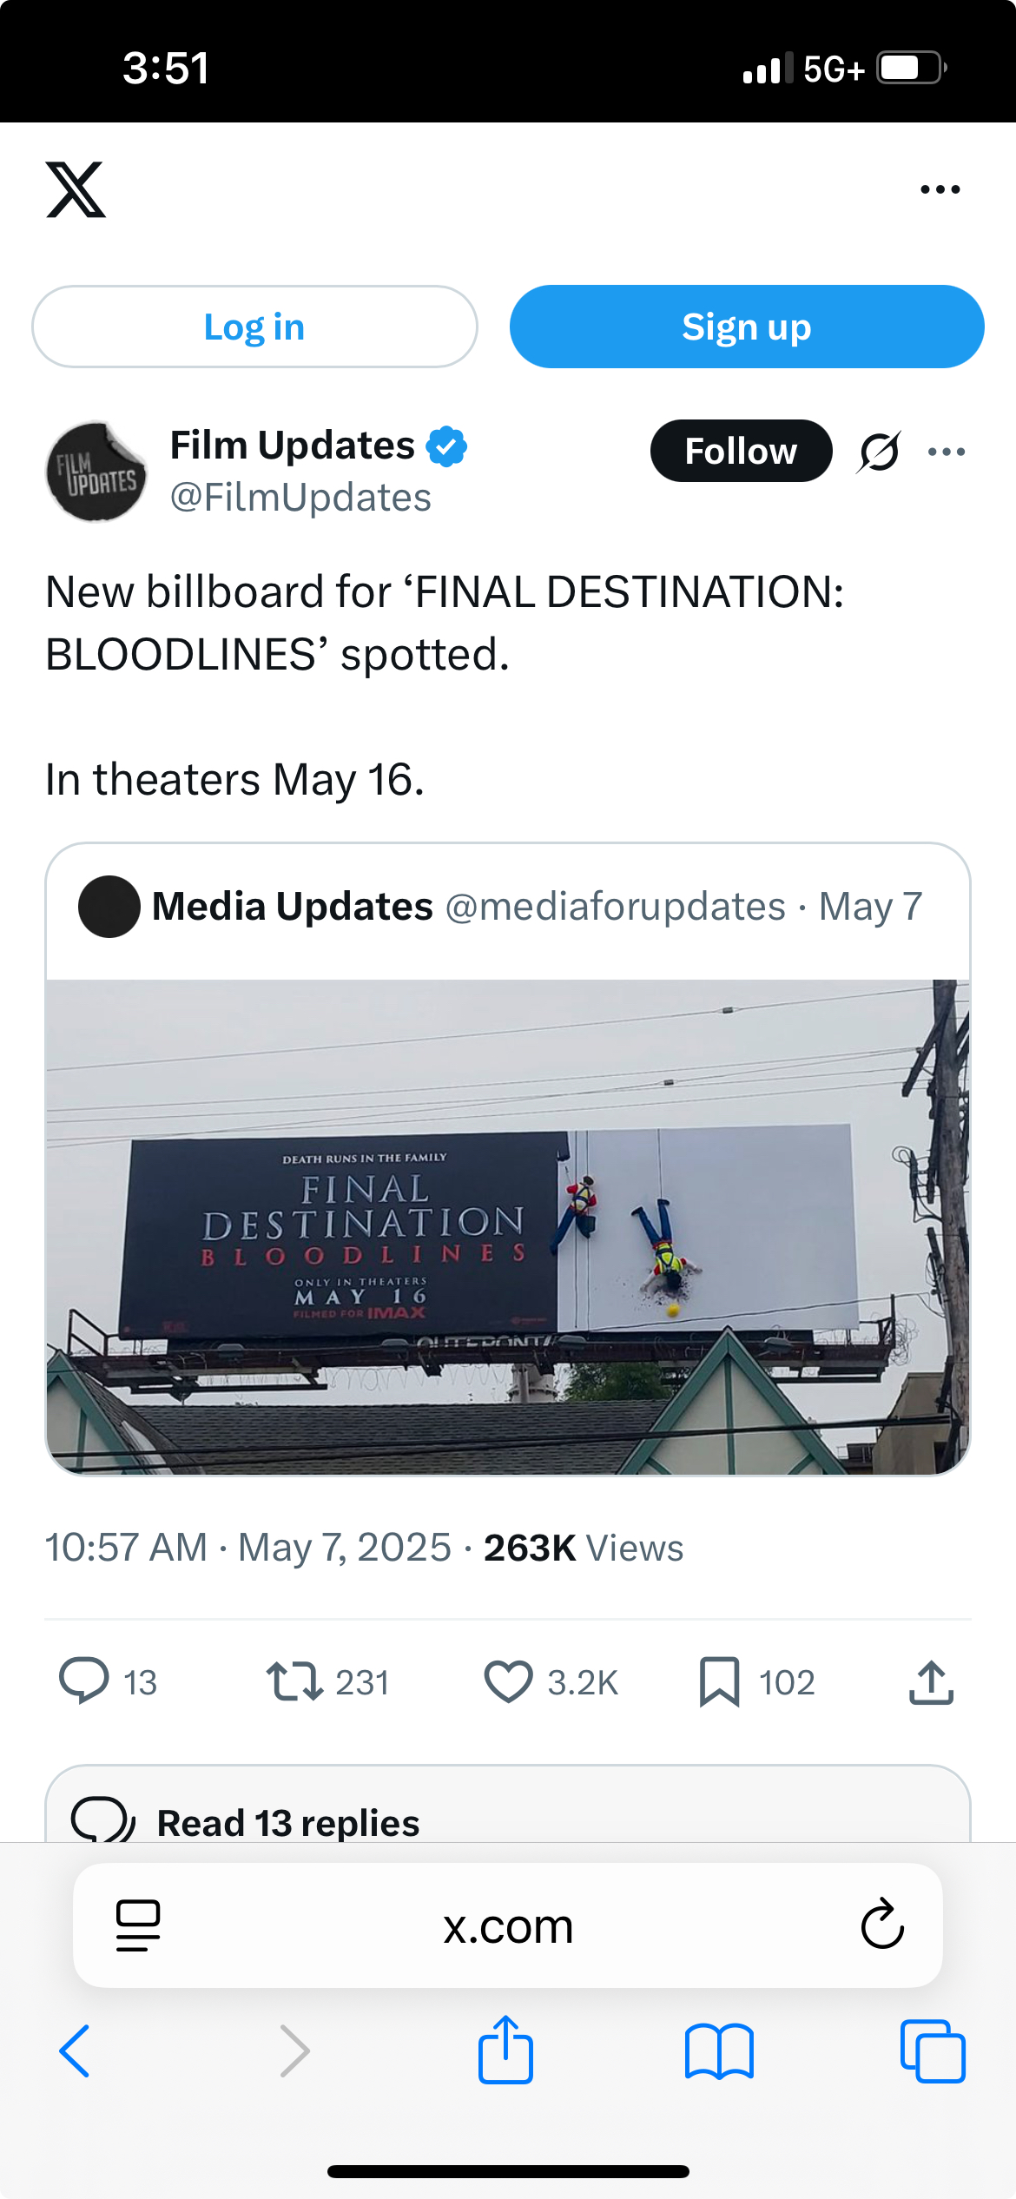
Task: Open Safari page settings icon in address bar
Action: coord(138,1925)
